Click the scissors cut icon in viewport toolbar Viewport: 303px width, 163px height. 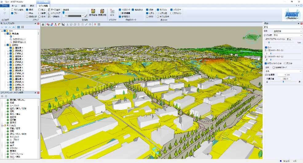67,24
